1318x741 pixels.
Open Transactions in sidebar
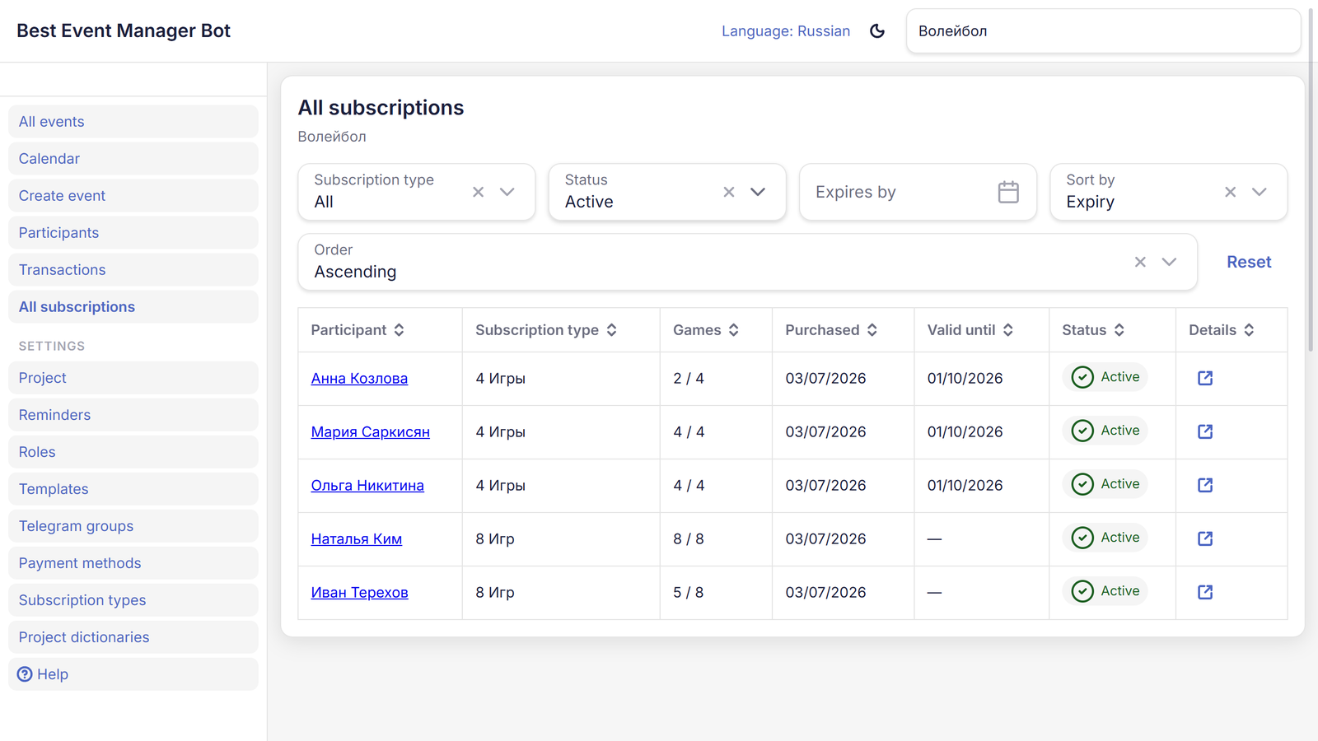click(x=133, y=270)
